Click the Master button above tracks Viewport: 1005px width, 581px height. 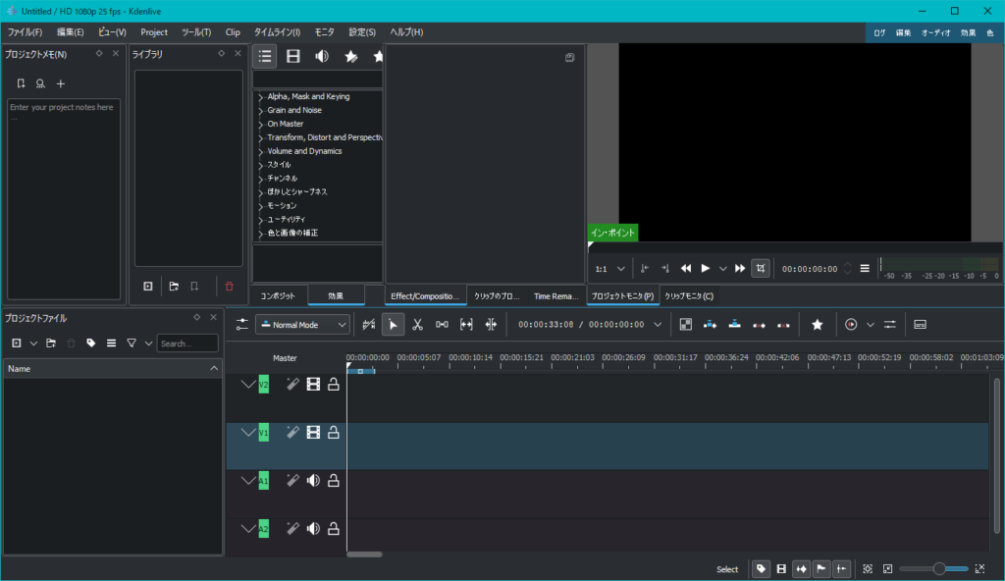pos(285,358)
